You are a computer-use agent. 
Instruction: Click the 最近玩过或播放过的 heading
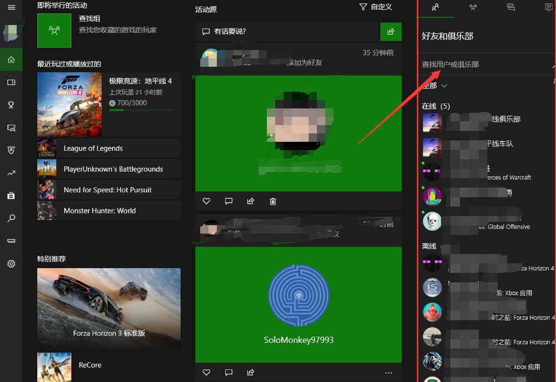point(69,64)
